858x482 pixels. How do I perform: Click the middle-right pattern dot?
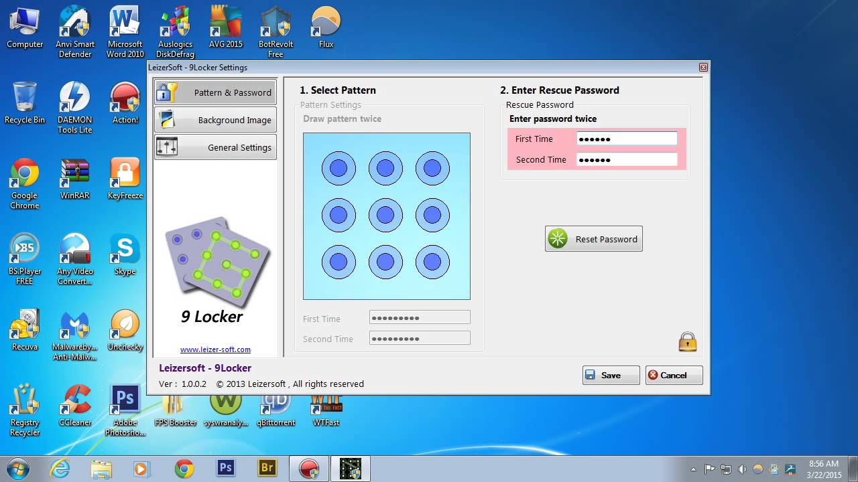[432, 215]
